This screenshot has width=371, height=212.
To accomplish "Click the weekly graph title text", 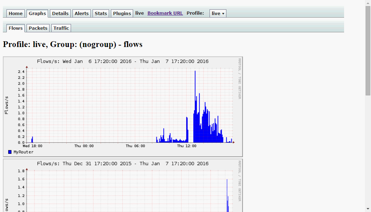I will click(x=123, y=164).
